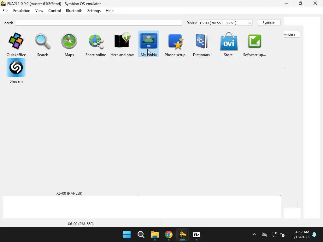
Task: Open the Ovi Store app
Action: pyautogui.click(x=228, y=41)
